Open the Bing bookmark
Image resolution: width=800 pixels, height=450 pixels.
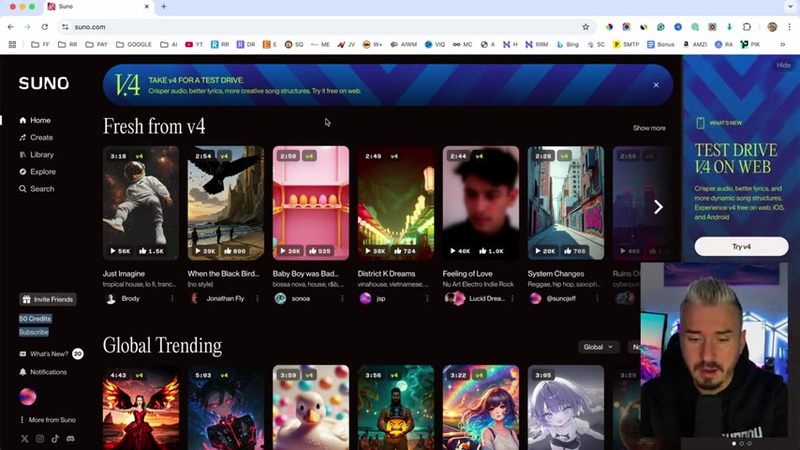click(568, 45)
